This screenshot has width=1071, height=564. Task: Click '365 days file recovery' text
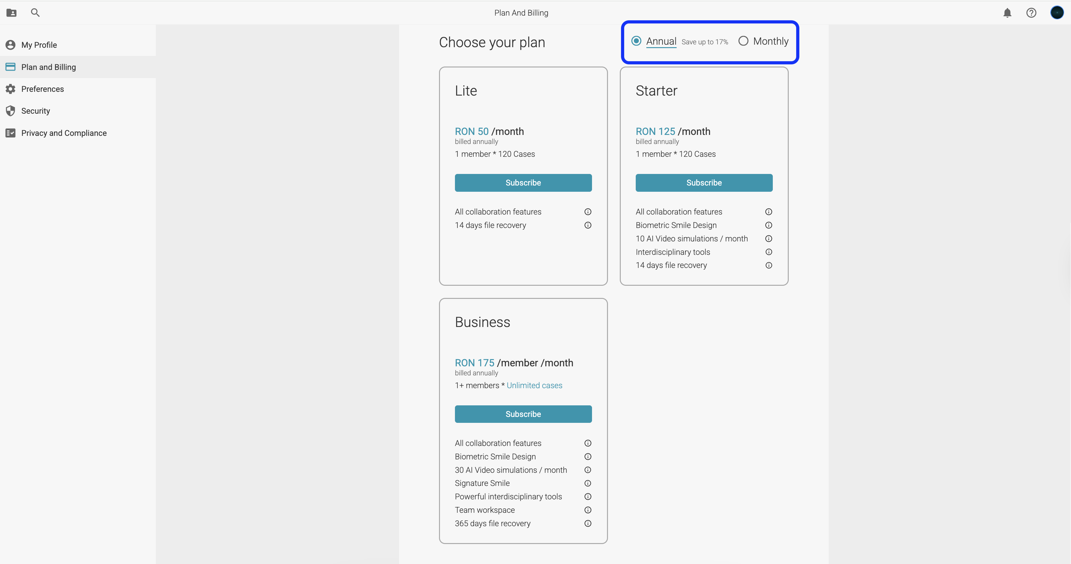[x=492, y=524]
